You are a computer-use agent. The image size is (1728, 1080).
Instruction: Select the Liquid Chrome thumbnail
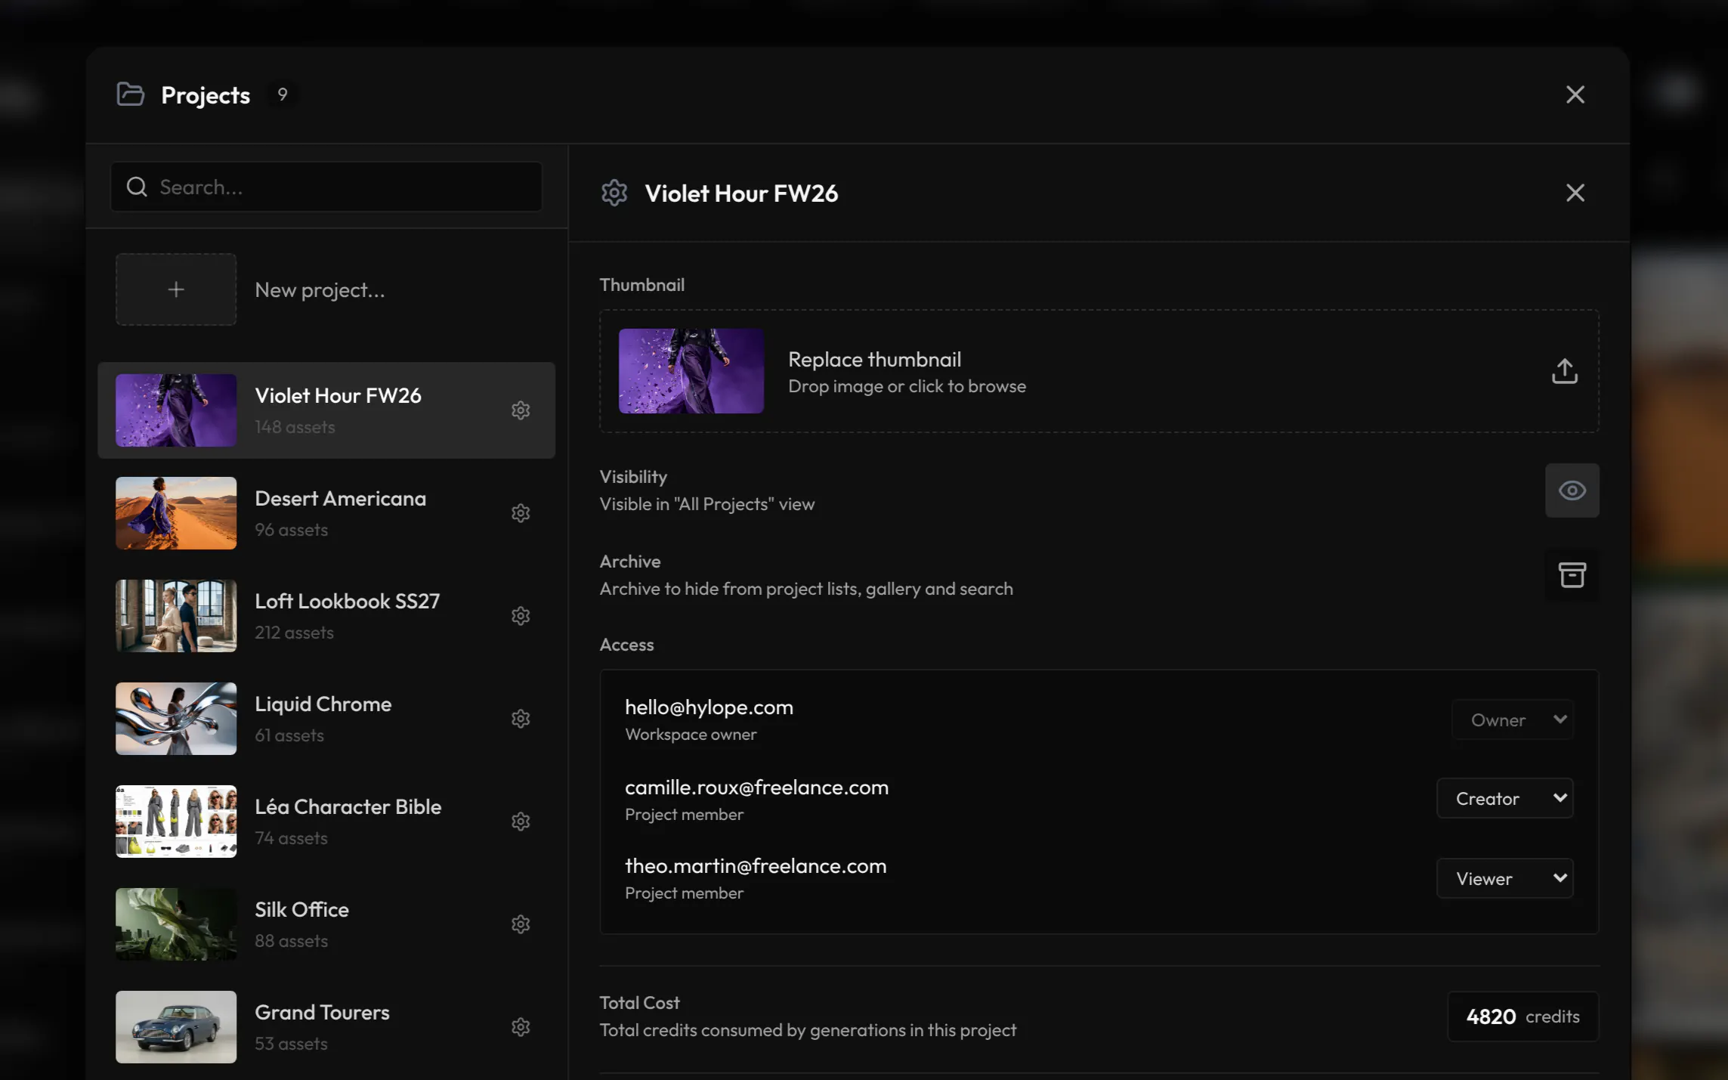[x=176, y=719]
